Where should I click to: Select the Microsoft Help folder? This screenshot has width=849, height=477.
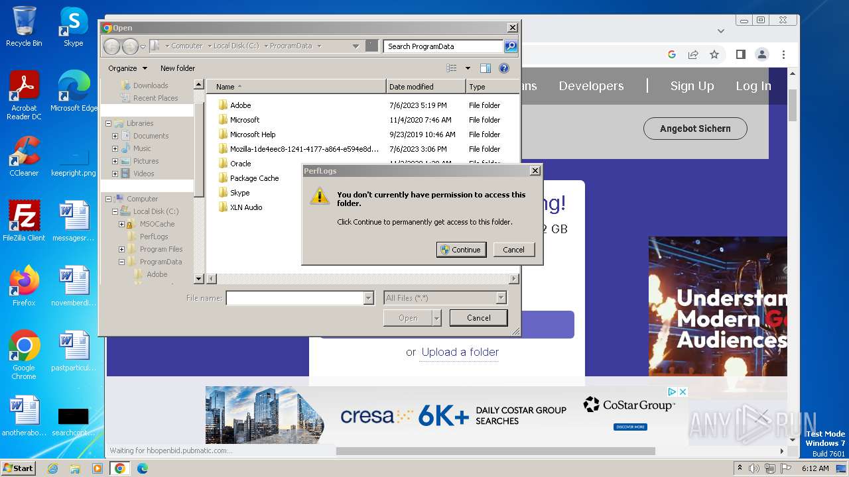(x=253, y=134)
